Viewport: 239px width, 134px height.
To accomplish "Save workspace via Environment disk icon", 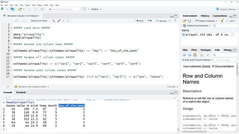I will (x=189, y=21).
